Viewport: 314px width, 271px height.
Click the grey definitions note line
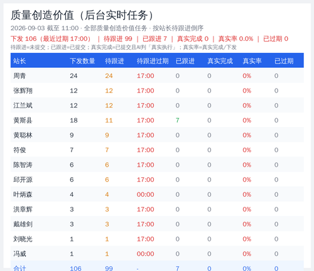point(124,47)
